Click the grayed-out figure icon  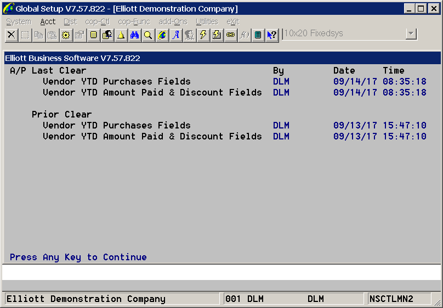pyautogui.click(x=189, y=35)
